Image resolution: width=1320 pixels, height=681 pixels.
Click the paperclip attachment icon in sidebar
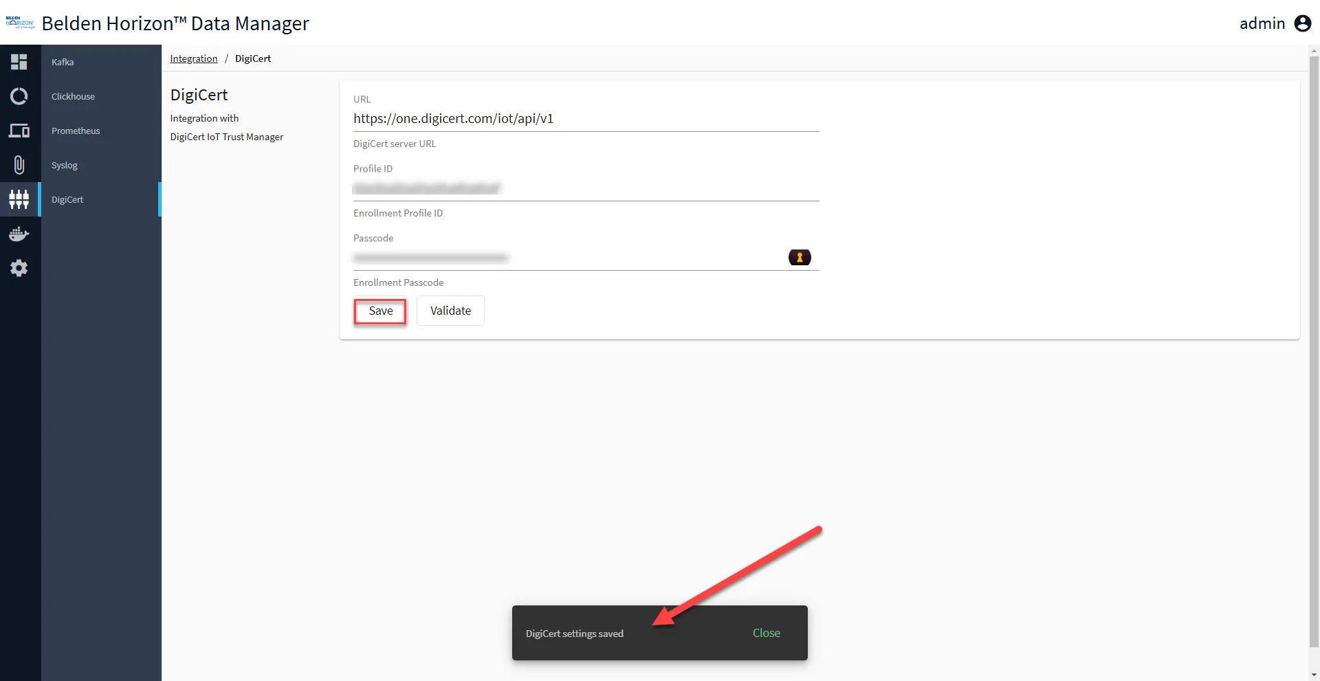[x=19, y=165]
